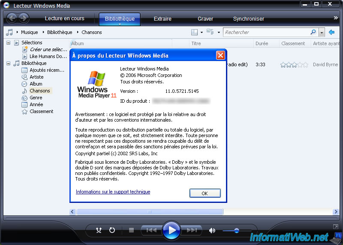The height and width of the screenshot is (245, 343).
Task: Sort by the Durée column header
Action: coord(266,43)
